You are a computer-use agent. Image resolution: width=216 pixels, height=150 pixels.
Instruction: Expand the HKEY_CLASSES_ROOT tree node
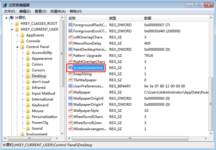coord(12,24)
